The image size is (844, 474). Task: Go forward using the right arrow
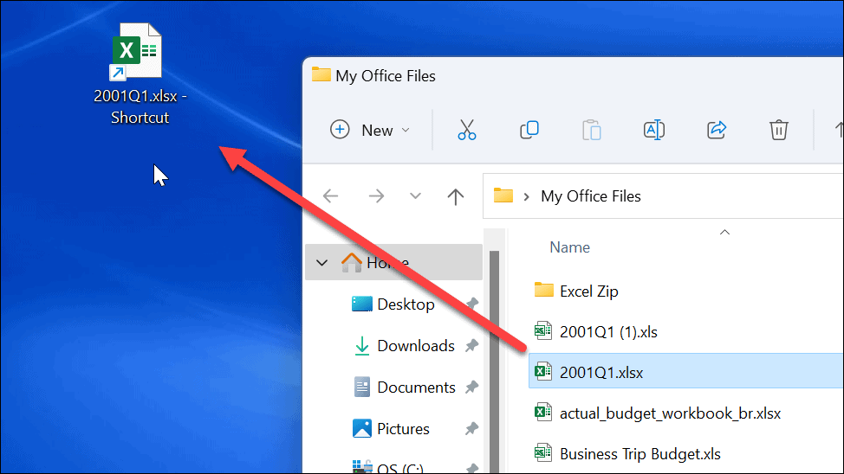pos(376,196)
